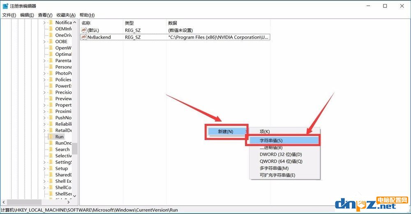
Task: Expand the Parenta tree node
Action: (x=44, y=61)
